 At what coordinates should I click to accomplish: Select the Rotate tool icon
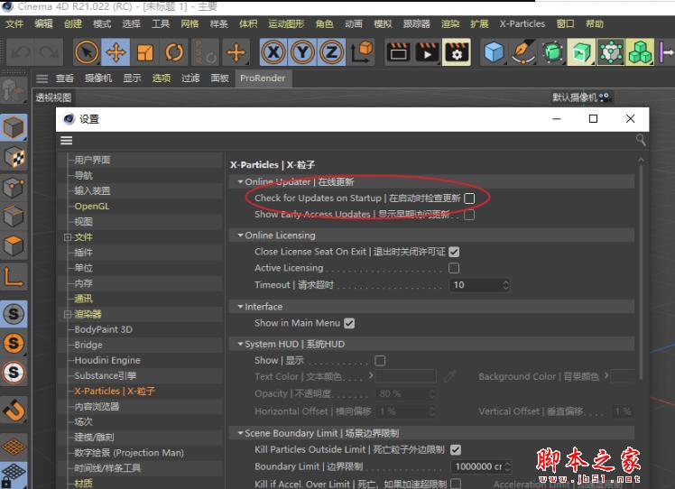(x=175, y=53)
